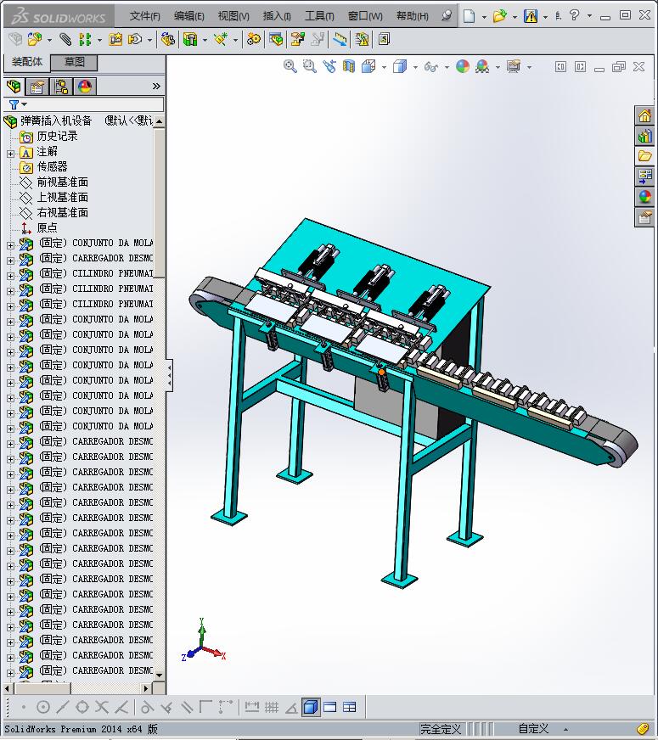This screenshot has width=658, height=740.
Task: Toggle the grid snap
Action: (272, 707)
